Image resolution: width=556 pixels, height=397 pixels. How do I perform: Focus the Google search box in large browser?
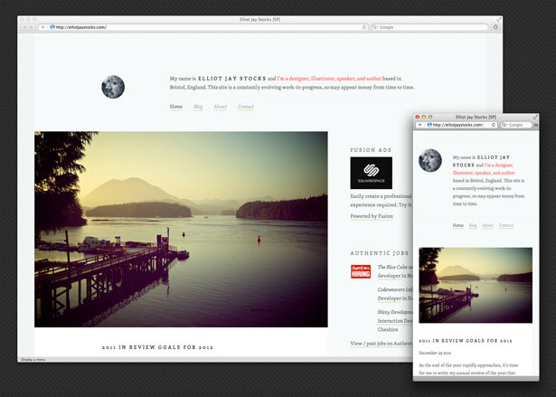click(432, 27)
